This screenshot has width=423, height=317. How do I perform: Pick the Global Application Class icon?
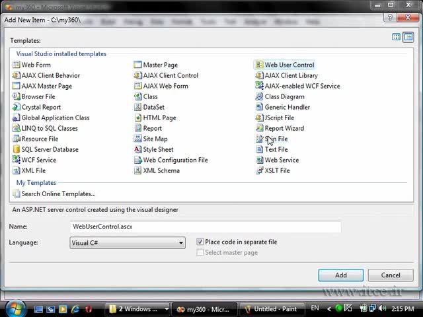(x=16, y=118)
